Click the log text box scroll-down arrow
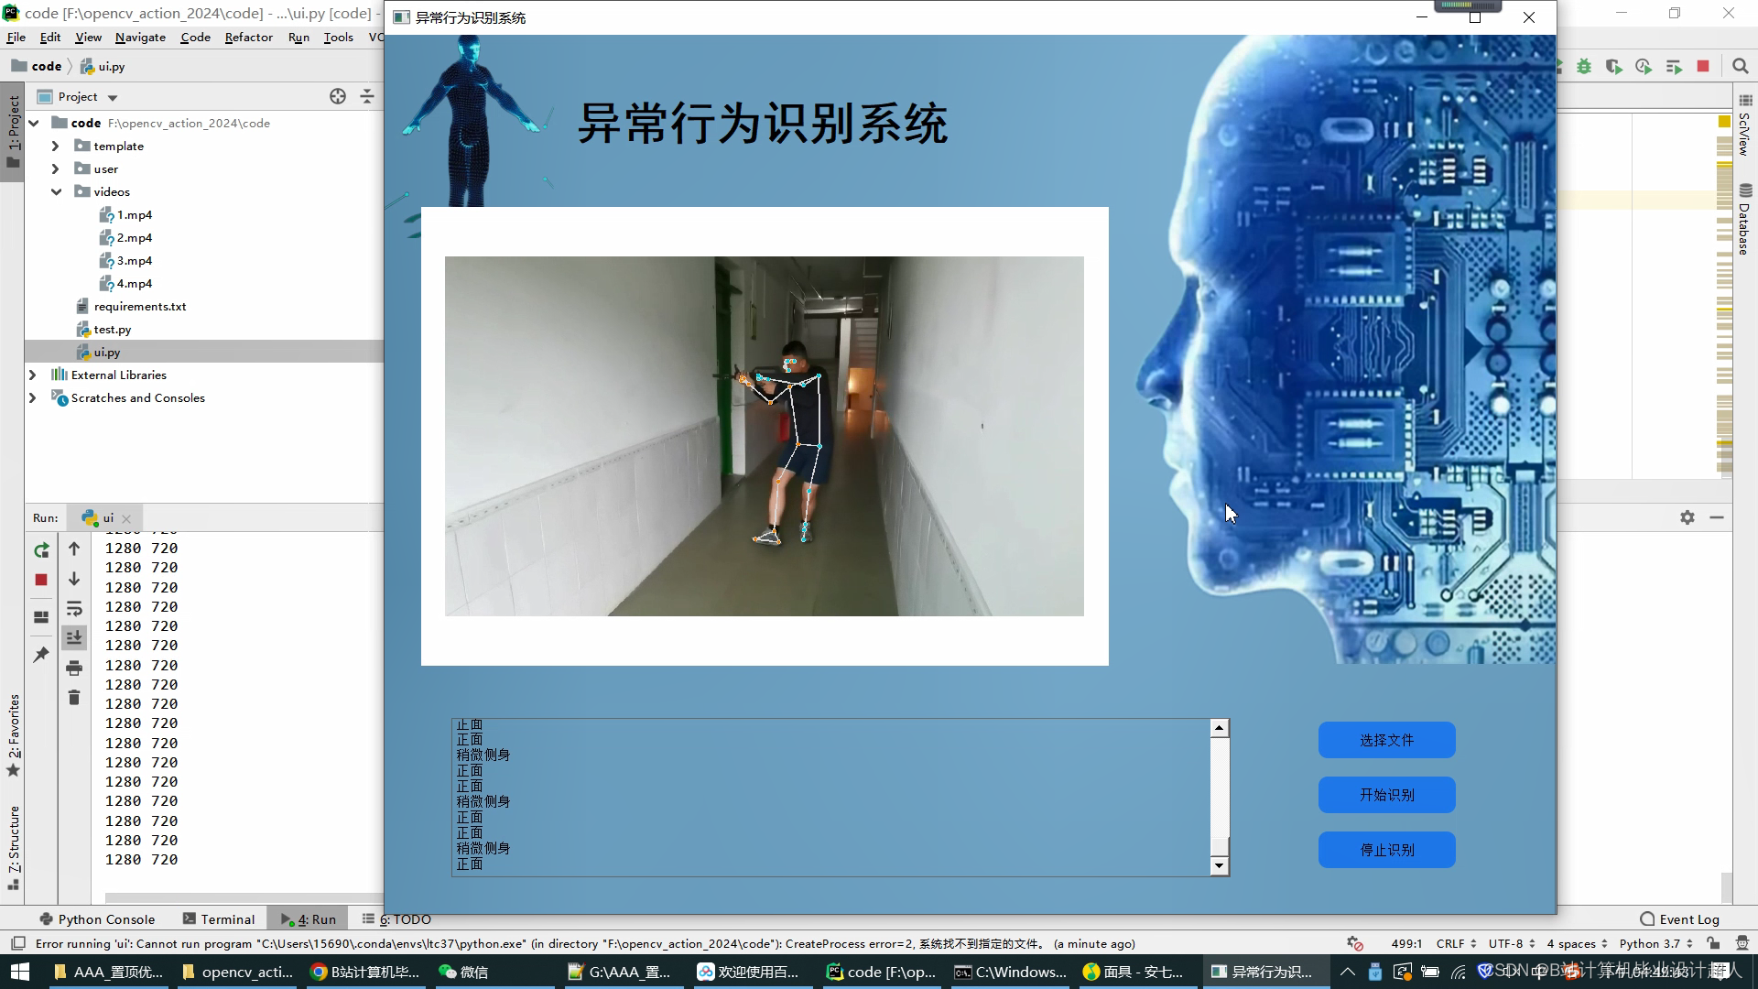This screenshot has width=1758, height=989. click(x=1219, y=865)
